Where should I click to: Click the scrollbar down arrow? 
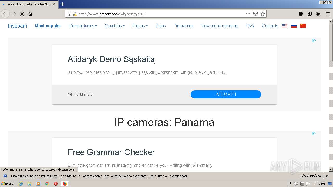pyautogui.click(x=331, y=170)
